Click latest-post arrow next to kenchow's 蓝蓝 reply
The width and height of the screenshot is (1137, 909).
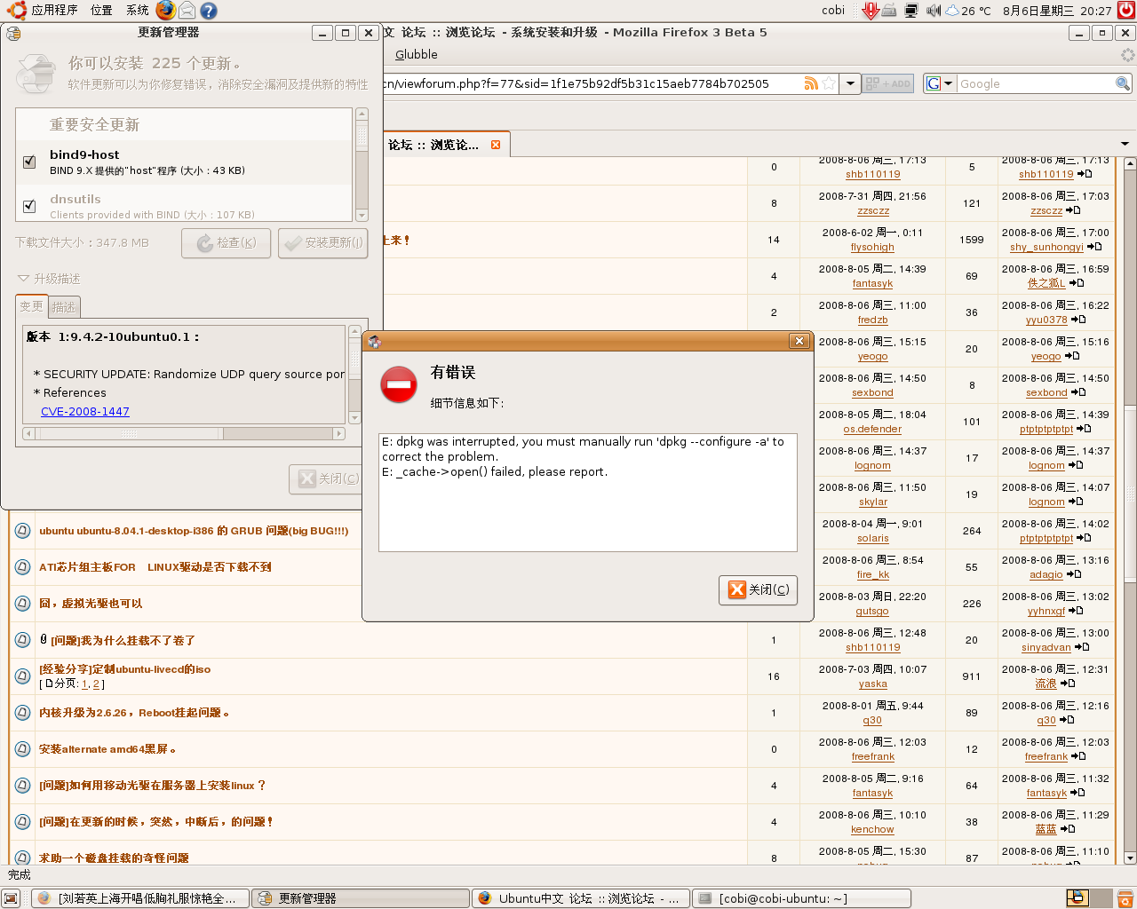(x=1068, y=829)
